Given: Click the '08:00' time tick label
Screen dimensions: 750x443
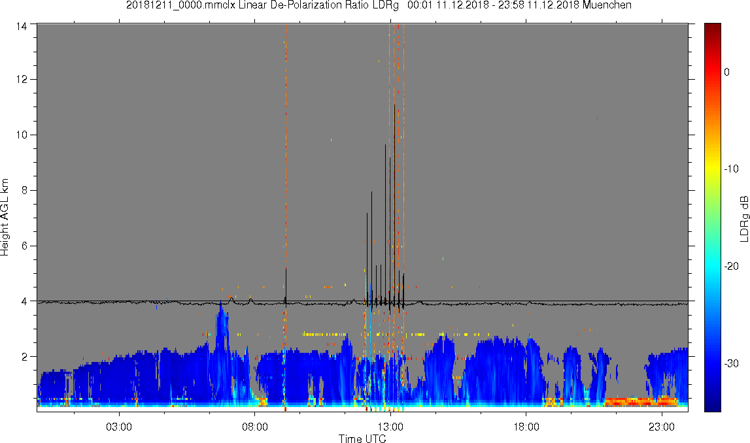Looking at the screenshot, I should click(x=254, y=427).
